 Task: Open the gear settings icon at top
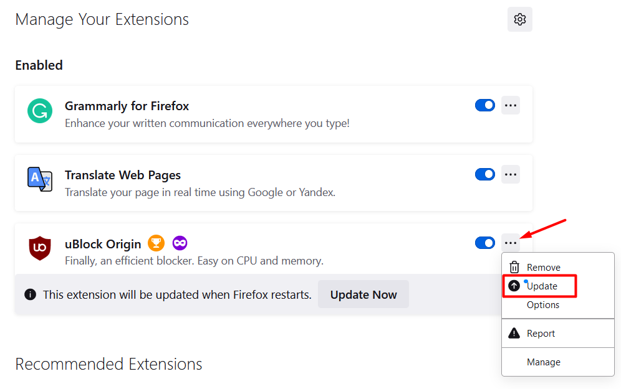tap(519, 19)
